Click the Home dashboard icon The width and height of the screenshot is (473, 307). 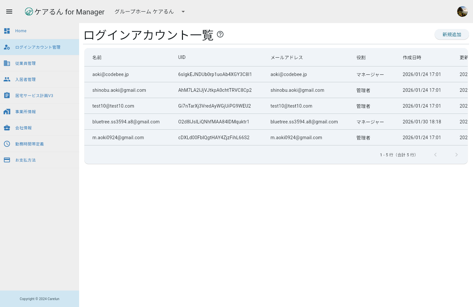coord(7,31)
